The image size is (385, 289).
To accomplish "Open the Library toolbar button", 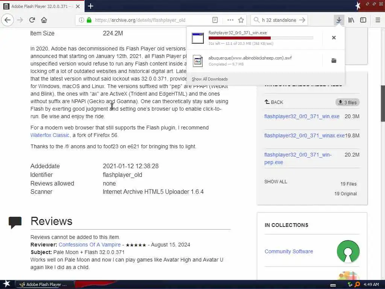I will point(351,20).
